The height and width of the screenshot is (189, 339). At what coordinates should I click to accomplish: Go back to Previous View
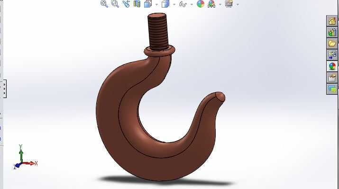tap(126, 4)
